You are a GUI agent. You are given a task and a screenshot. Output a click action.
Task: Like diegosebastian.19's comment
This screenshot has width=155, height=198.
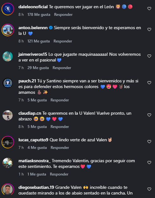149,189
